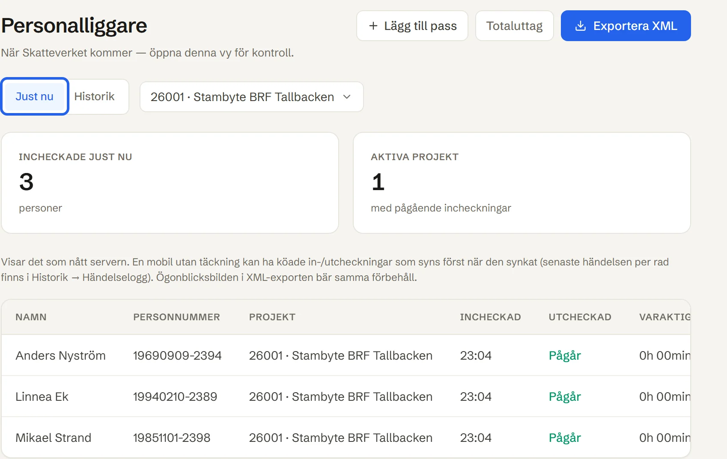Screen dimensions: 727x459
Task: Click the NAMN column header
Action: point(31,317)
